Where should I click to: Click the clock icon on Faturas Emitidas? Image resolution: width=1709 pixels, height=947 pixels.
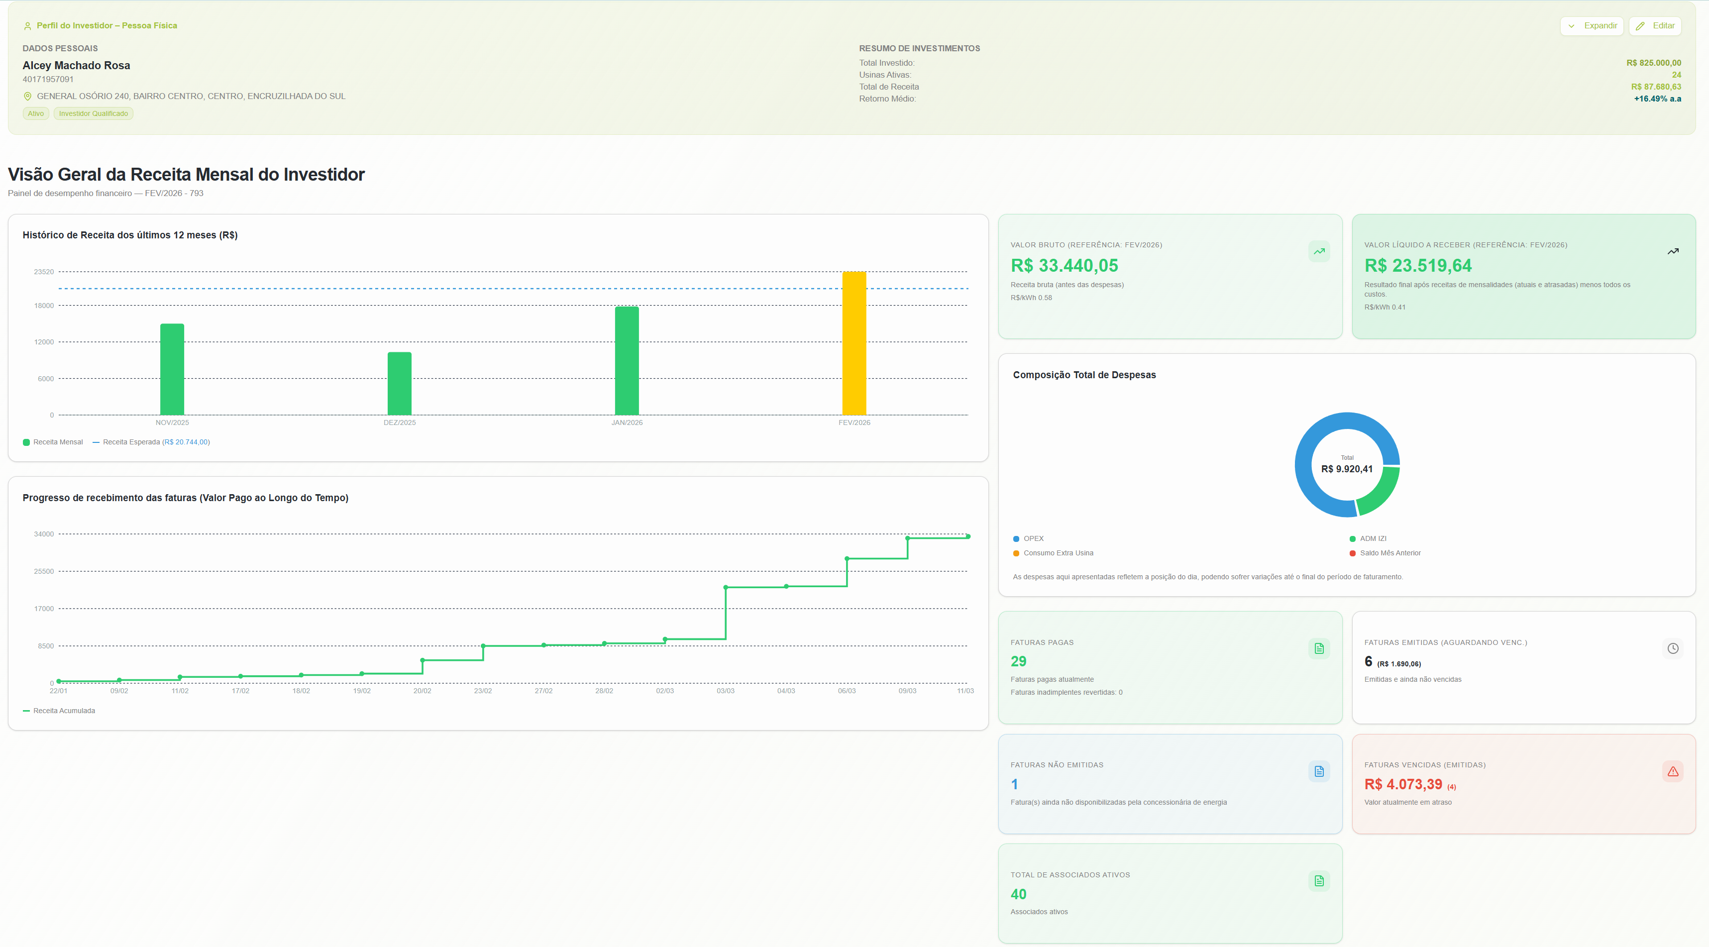point(1673,648)
